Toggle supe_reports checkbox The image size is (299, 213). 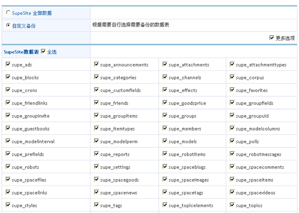click(x=96, y=153)
